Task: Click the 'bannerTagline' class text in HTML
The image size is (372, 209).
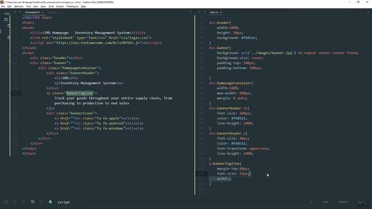Action: click(x=80, y=93)
